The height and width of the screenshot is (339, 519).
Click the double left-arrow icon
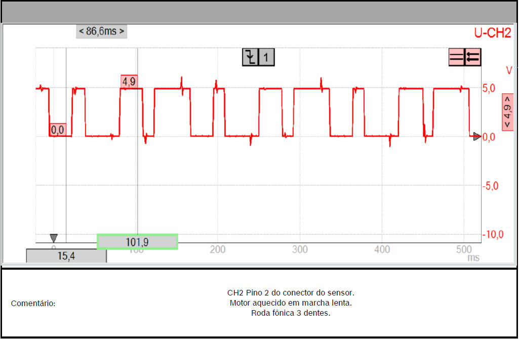tap(473, 57)
